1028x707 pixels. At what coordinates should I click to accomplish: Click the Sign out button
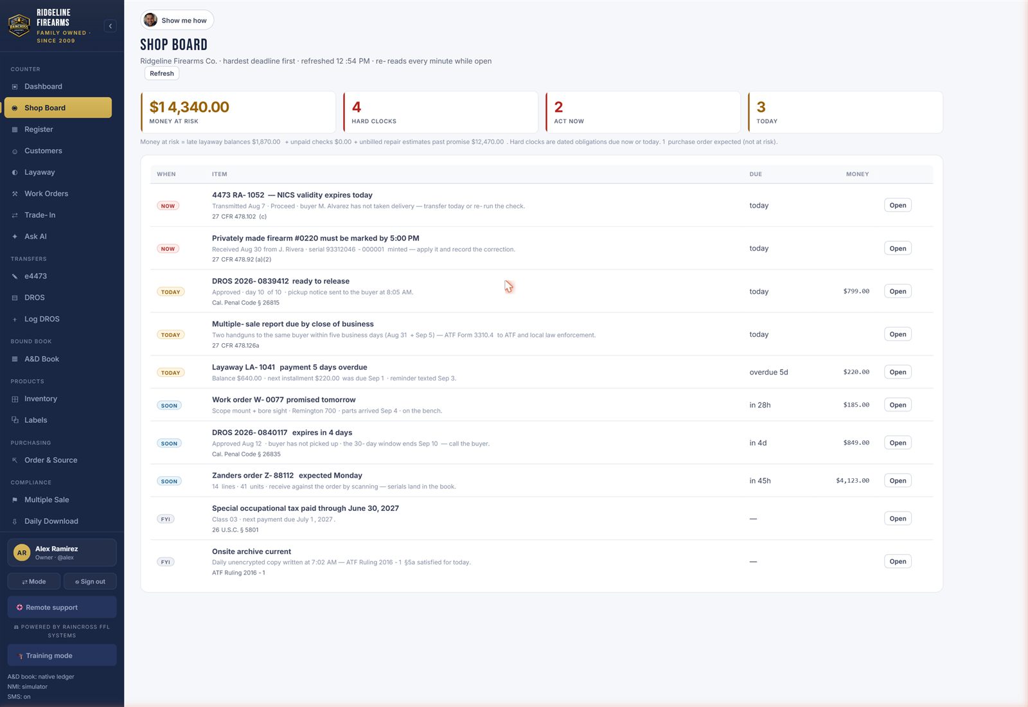click(90, 582)
